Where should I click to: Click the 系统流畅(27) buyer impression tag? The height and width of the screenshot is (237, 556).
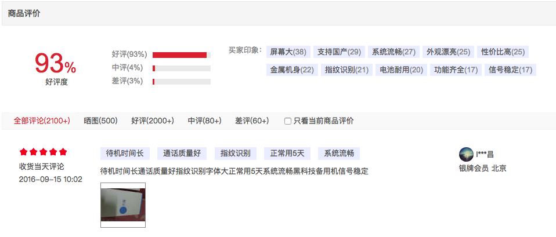coord(393,52)
